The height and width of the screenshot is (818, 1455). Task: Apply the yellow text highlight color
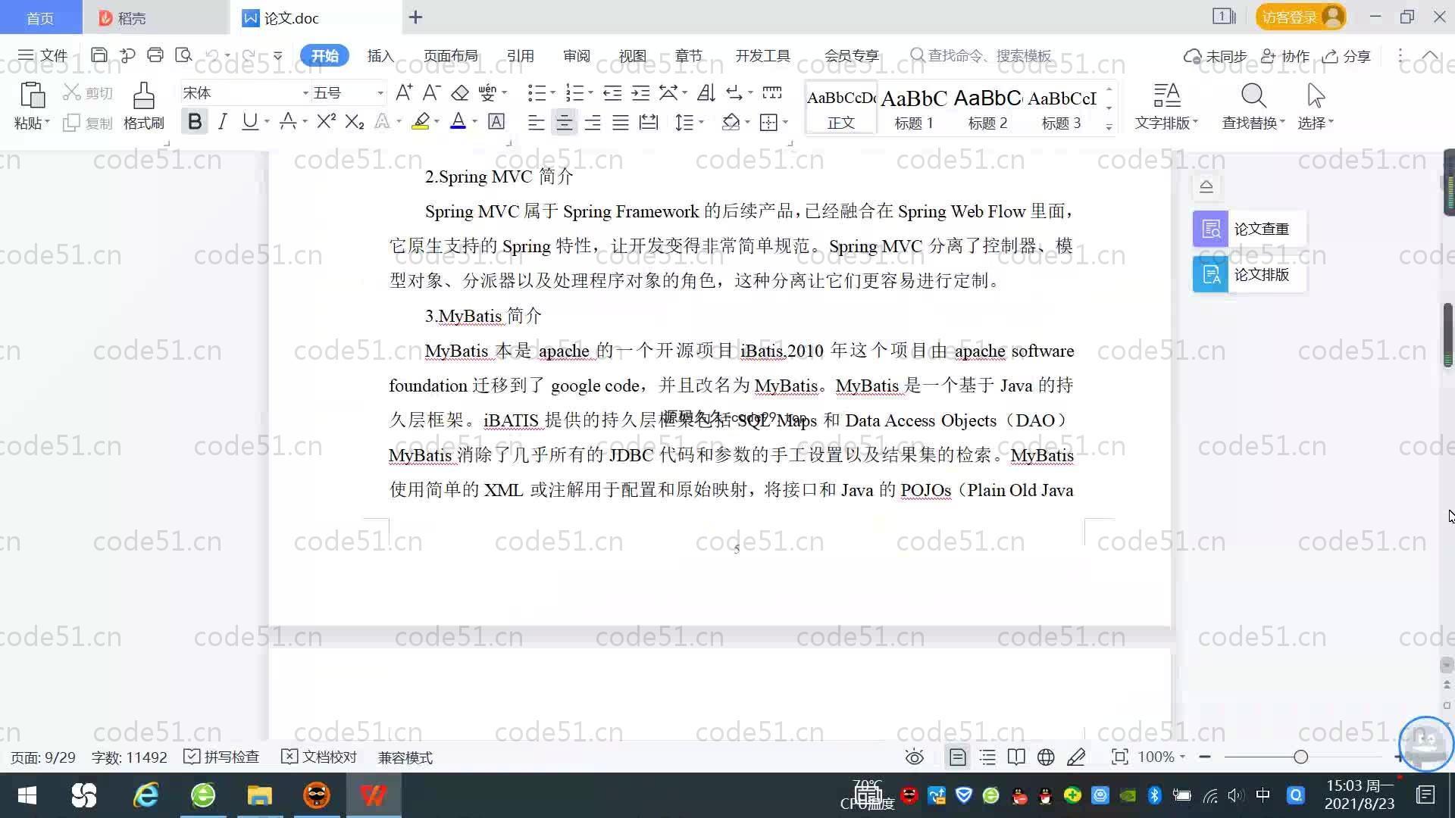tap(421, 121)
